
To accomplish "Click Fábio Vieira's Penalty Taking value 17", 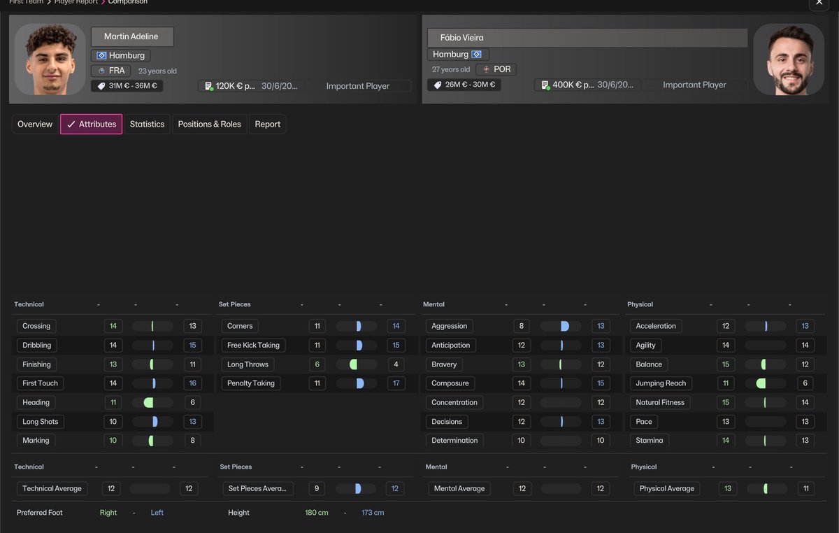I will (x=396, y=383).
